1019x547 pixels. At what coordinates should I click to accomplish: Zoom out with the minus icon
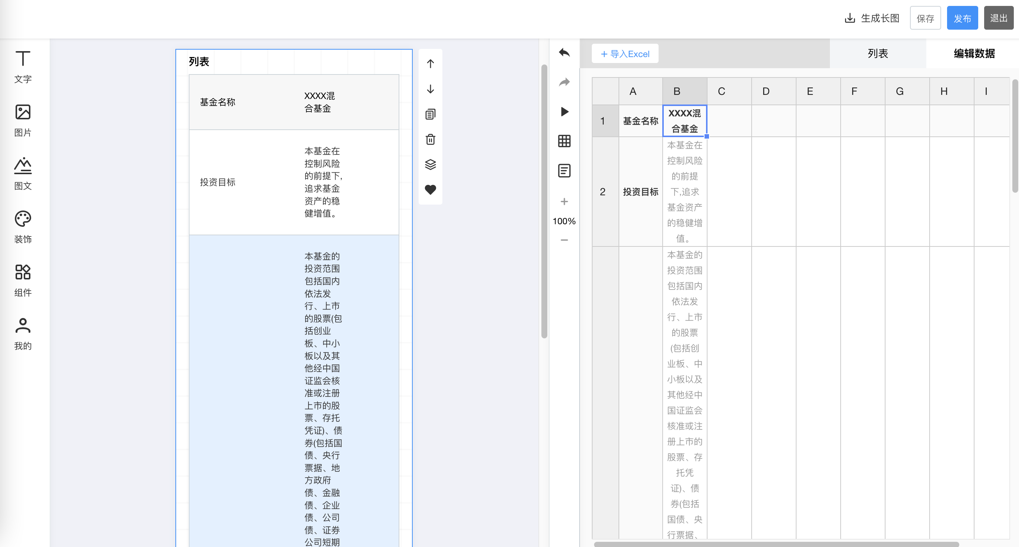[564, 240]
